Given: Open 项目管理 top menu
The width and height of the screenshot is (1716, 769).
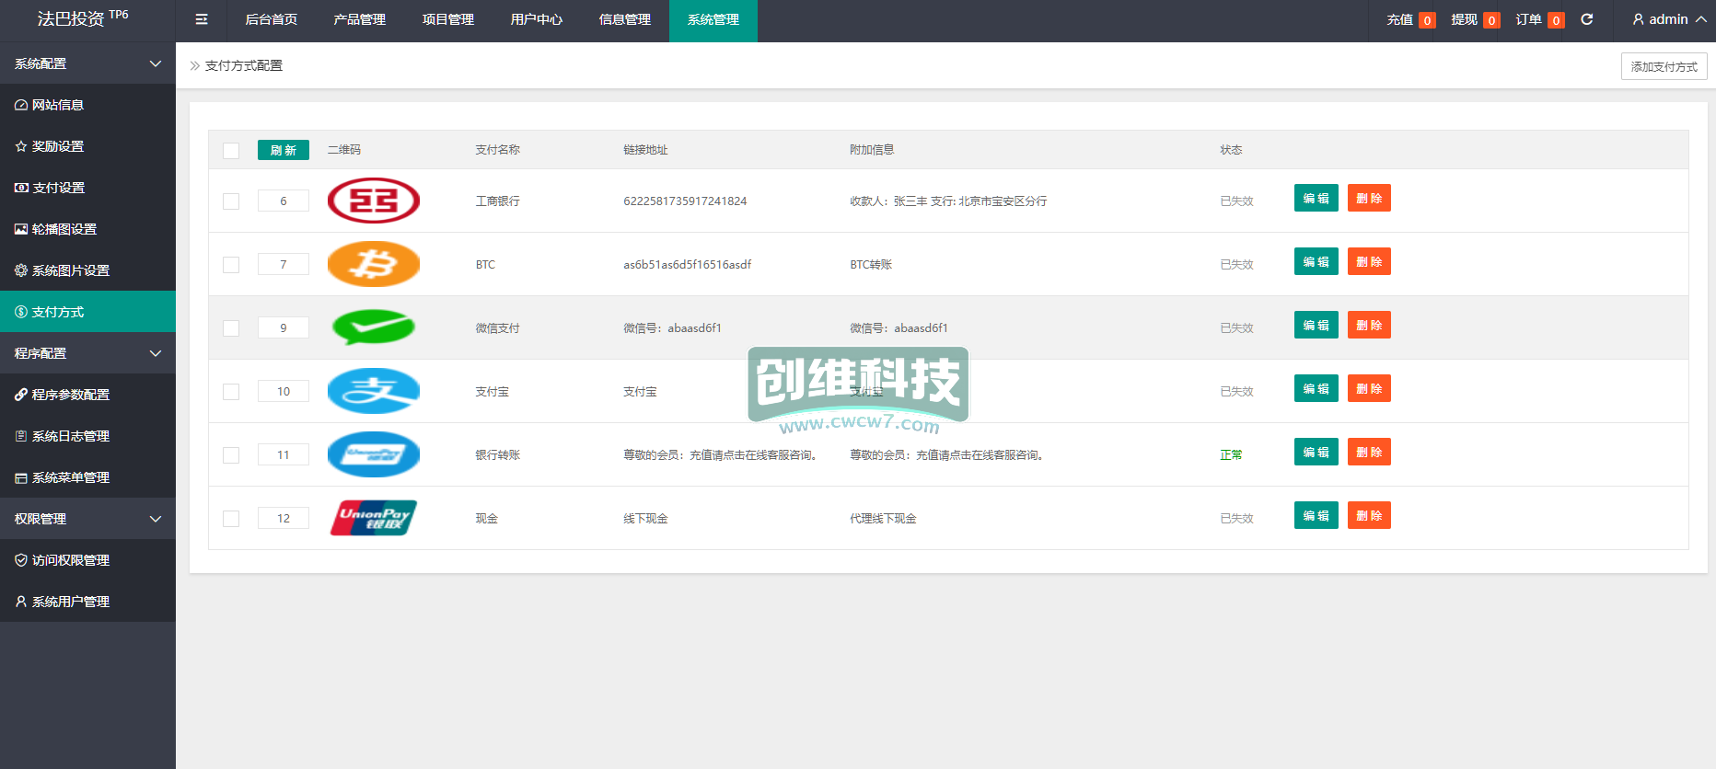Looking at the screenshot, I should point(448,20).
